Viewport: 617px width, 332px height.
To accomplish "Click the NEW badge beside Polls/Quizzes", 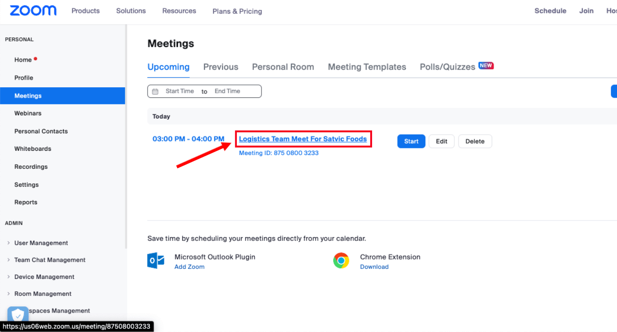I will pos(486,65).
